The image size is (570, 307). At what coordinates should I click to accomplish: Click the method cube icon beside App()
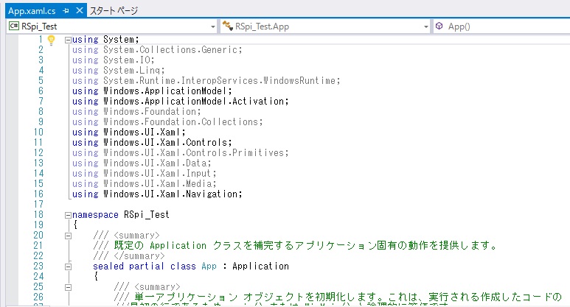pyautogui.click(x=439, y=26)
